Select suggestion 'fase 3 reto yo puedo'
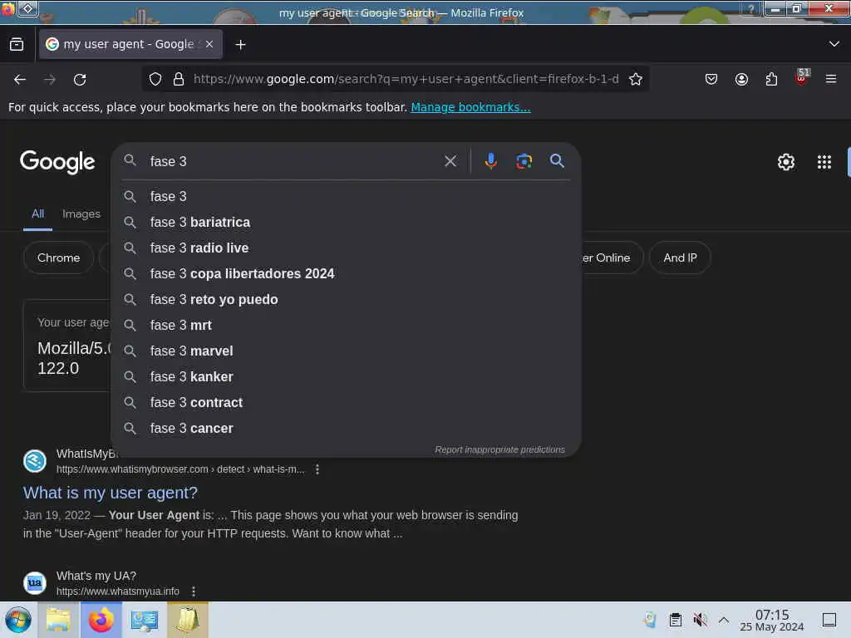 coord(346,299)
